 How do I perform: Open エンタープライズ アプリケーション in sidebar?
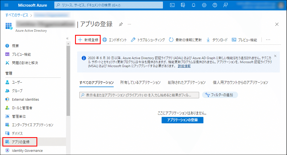(33, 125)
